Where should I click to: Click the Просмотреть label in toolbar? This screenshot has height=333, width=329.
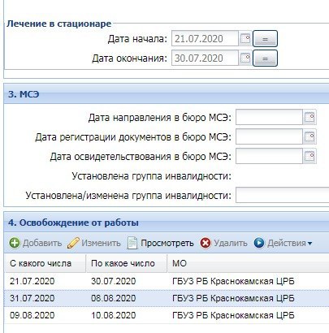tap(167, 243)
